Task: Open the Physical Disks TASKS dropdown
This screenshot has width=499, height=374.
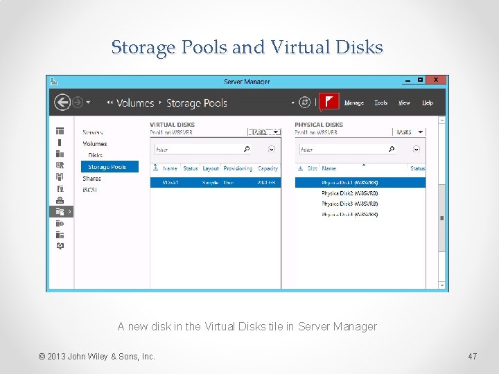Action: pos(410,132)
